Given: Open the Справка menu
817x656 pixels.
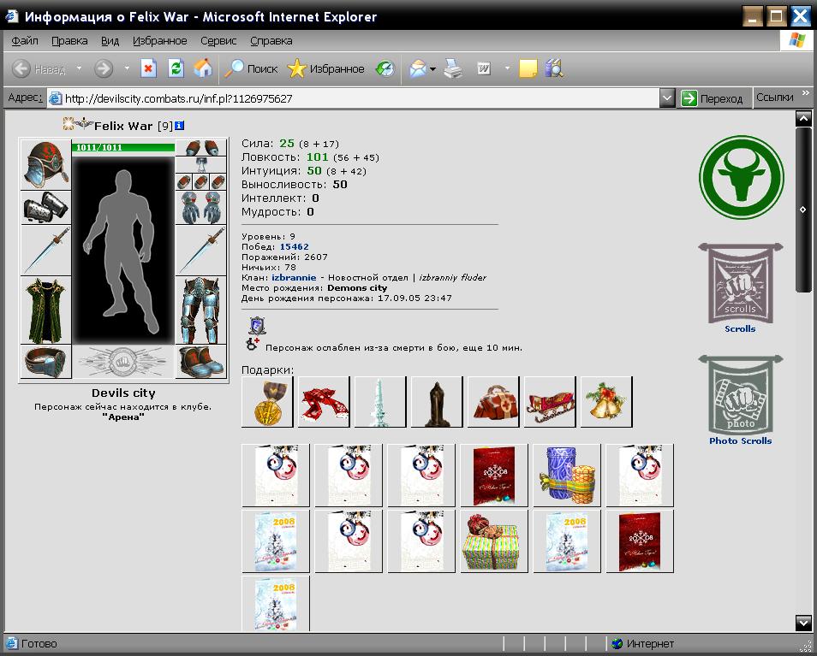Looking at the screenshot, I should [271, 41].
